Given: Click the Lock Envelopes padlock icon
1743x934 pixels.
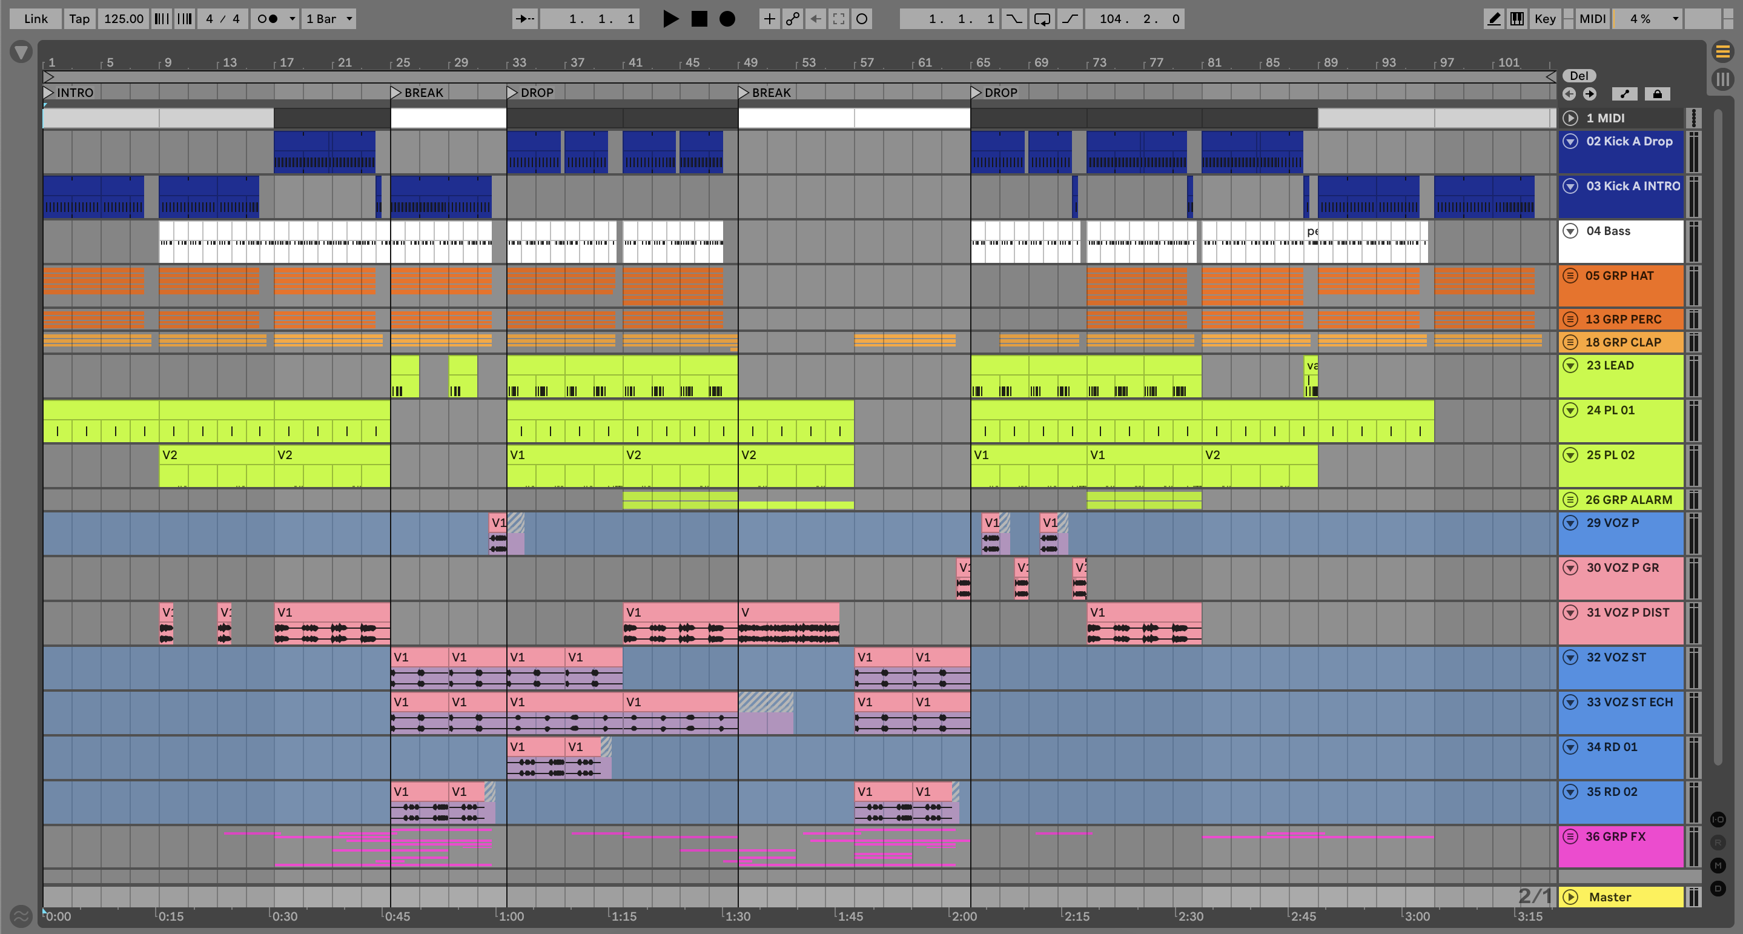Looking at the screenshot, I should pos(1657,94).
